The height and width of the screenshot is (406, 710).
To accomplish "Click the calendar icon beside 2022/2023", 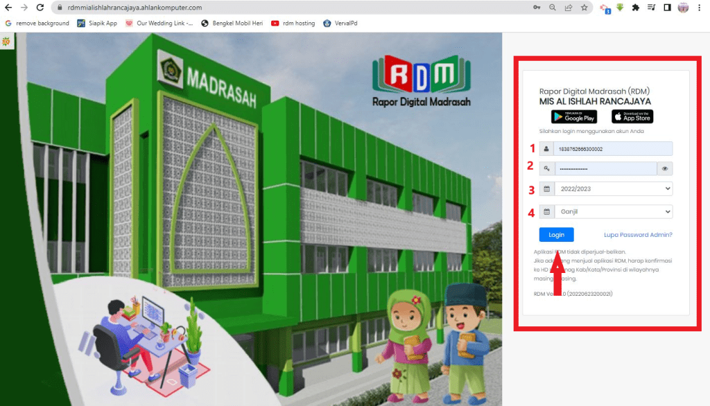I will pos(547,188).
